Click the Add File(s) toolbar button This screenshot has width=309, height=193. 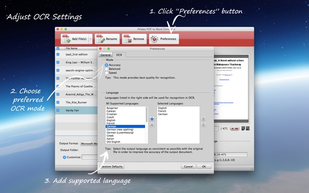tap(75, 39)
